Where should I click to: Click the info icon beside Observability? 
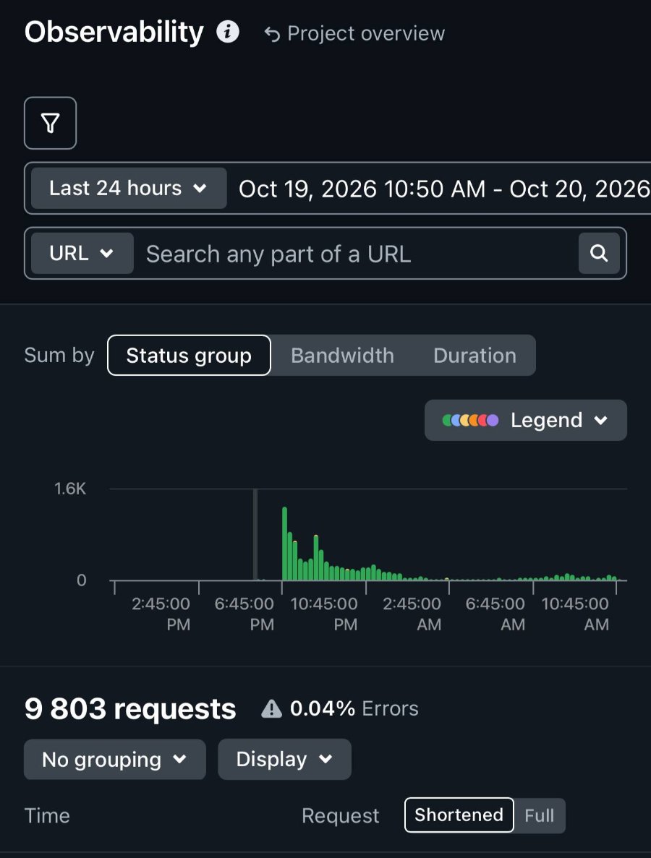[x=228, y=32]
